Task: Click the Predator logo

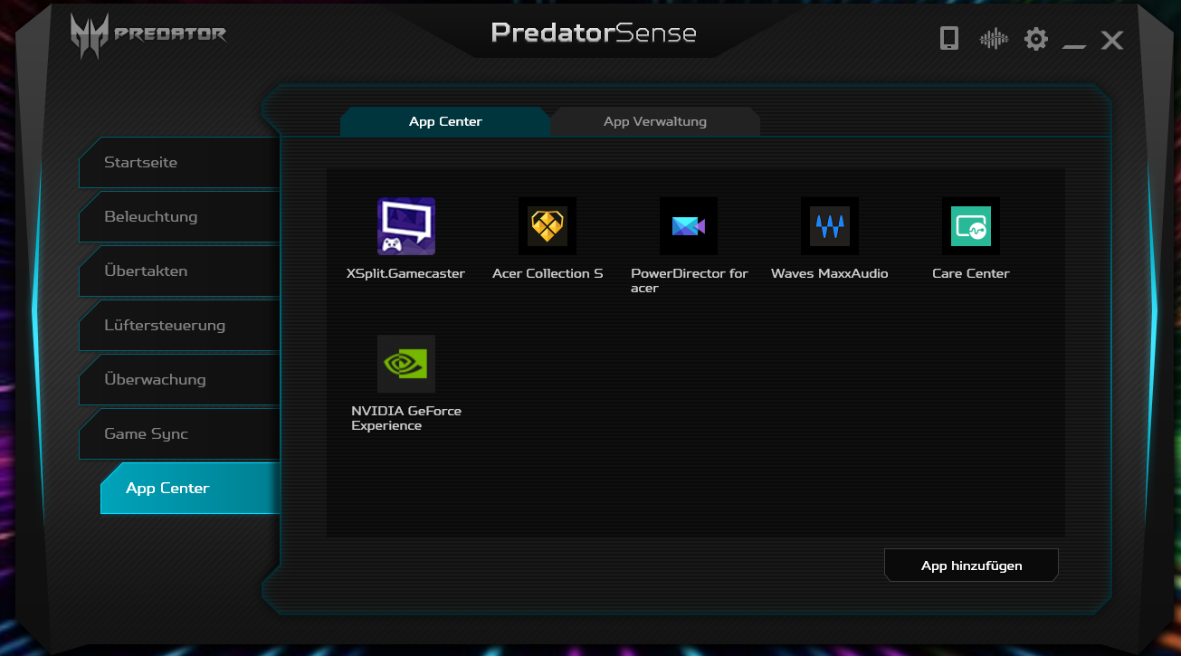Action: [x=148, y=36]
